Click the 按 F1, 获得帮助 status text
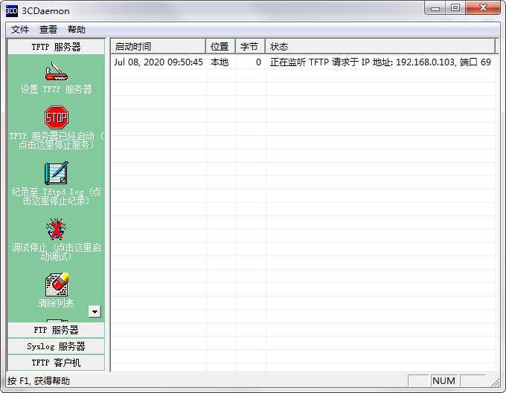Image resolution: width=506 pixels, height=393 pixels. (x=39, y=381)
